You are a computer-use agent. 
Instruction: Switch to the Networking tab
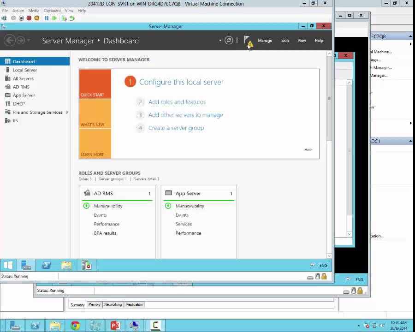tap(113, 304)
